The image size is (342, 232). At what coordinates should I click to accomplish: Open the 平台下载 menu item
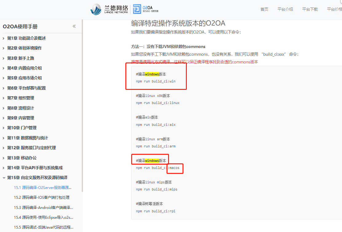click(x=310, y=9)
